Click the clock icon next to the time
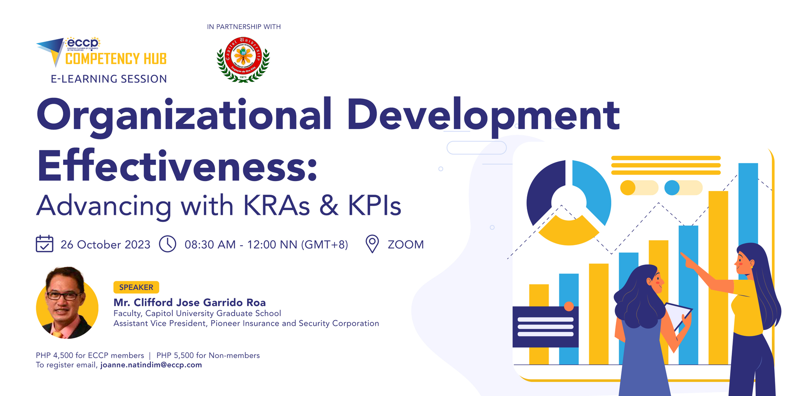792x396 pixels. pos(168,244)
